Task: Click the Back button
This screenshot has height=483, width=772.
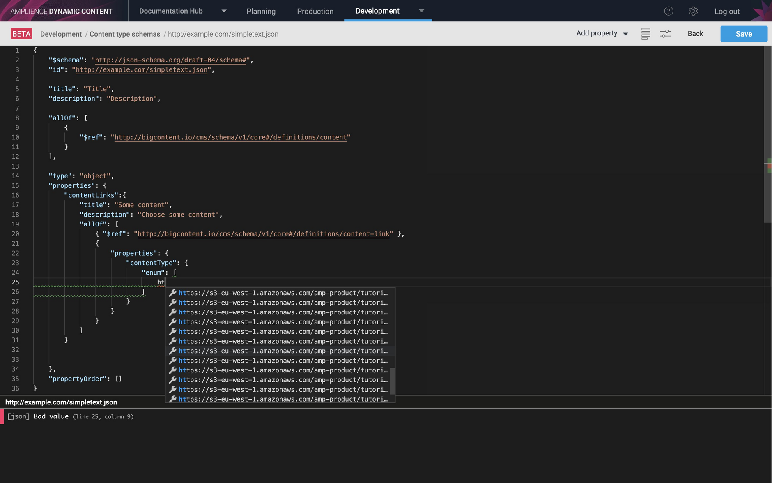Action: [x=695, y=34]
